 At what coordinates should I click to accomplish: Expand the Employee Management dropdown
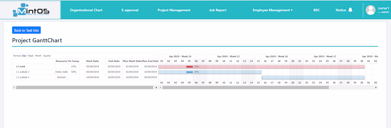273,10
